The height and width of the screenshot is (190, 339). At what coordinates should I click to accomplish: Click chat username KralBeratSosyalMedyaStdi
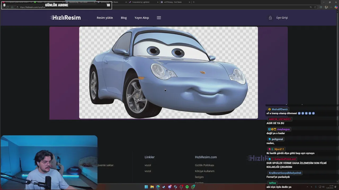tap(285, 173)
